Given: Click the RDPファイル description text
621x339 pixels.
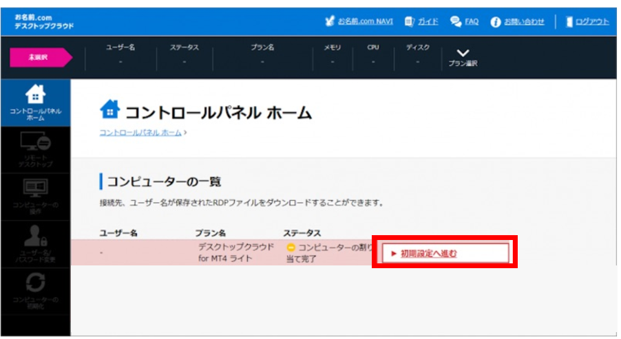Looking at the screenshot, I should (x=242, y=204).
